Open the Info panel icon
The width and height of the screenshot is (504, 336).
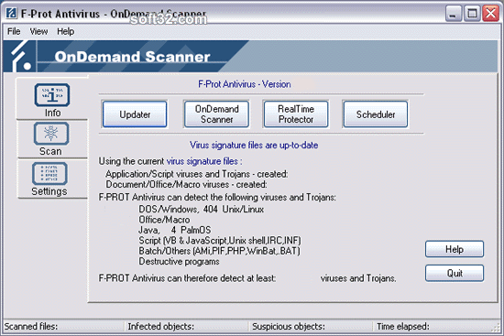coord(52,95)
